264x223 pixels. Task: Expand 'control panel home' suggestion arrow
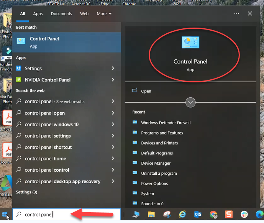(x=113, y=158)
